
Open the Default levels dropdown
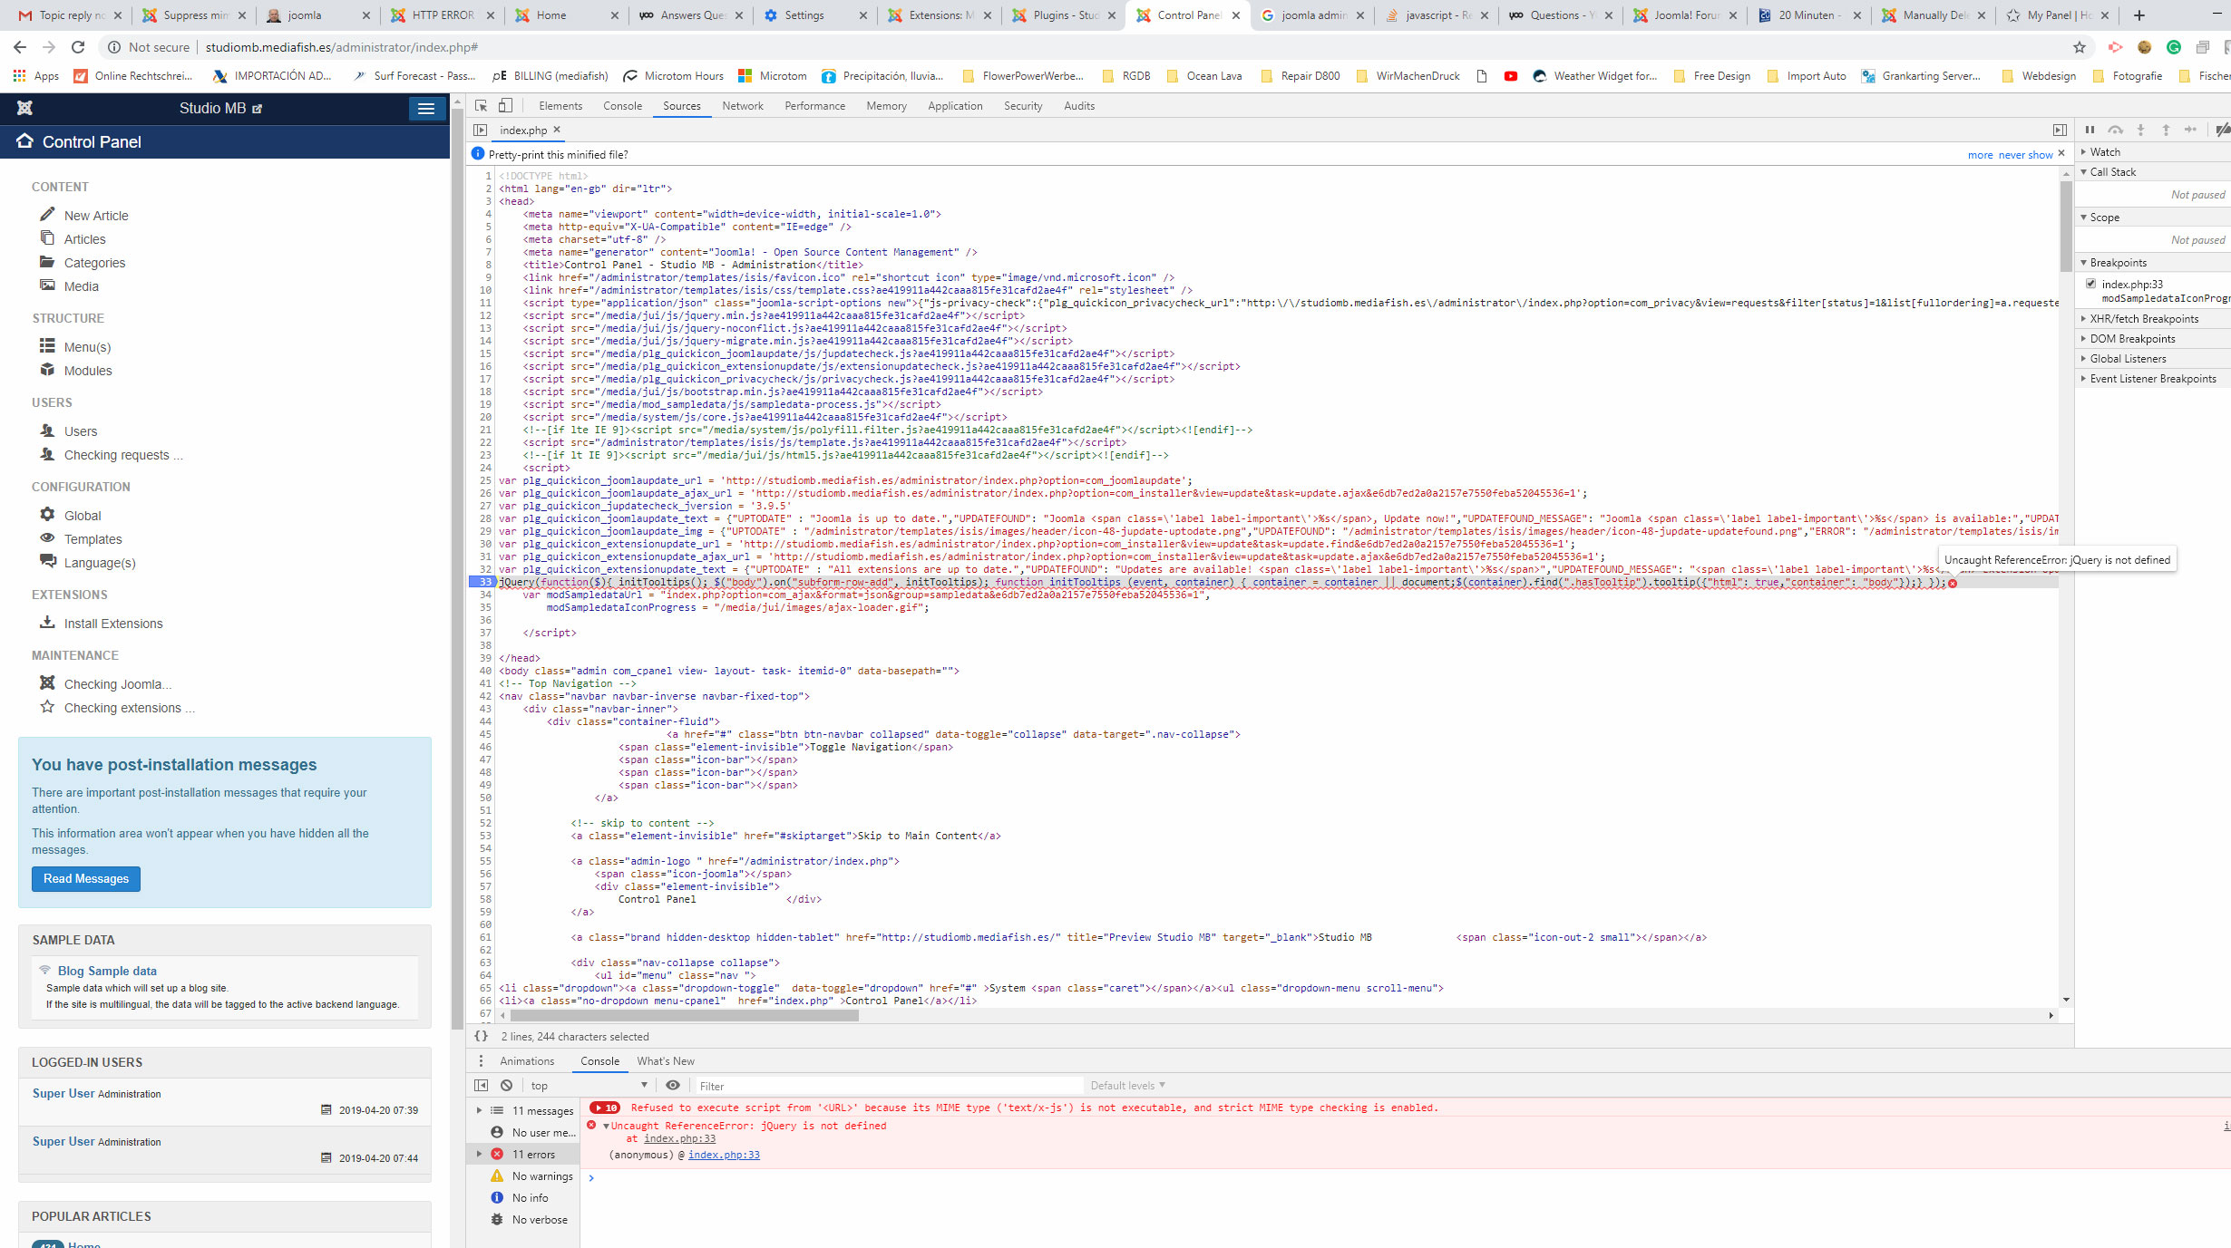coord(1127,1085)
